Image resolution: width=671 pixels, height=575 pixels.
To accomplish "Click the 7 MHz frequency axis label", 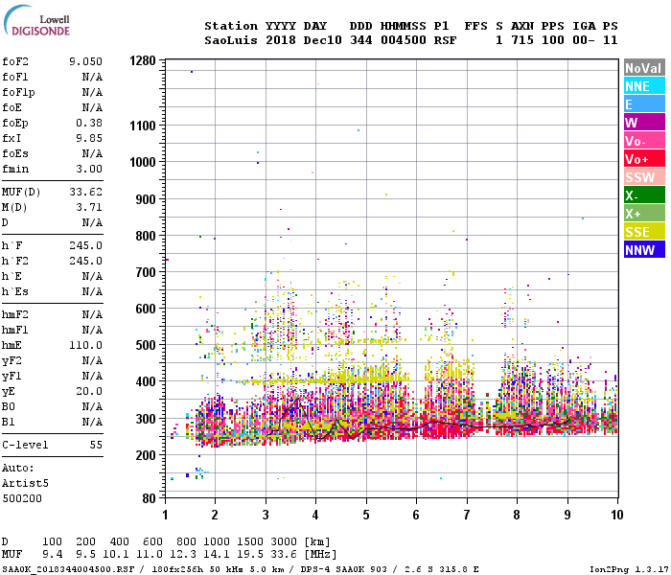I will click(467, 515).
